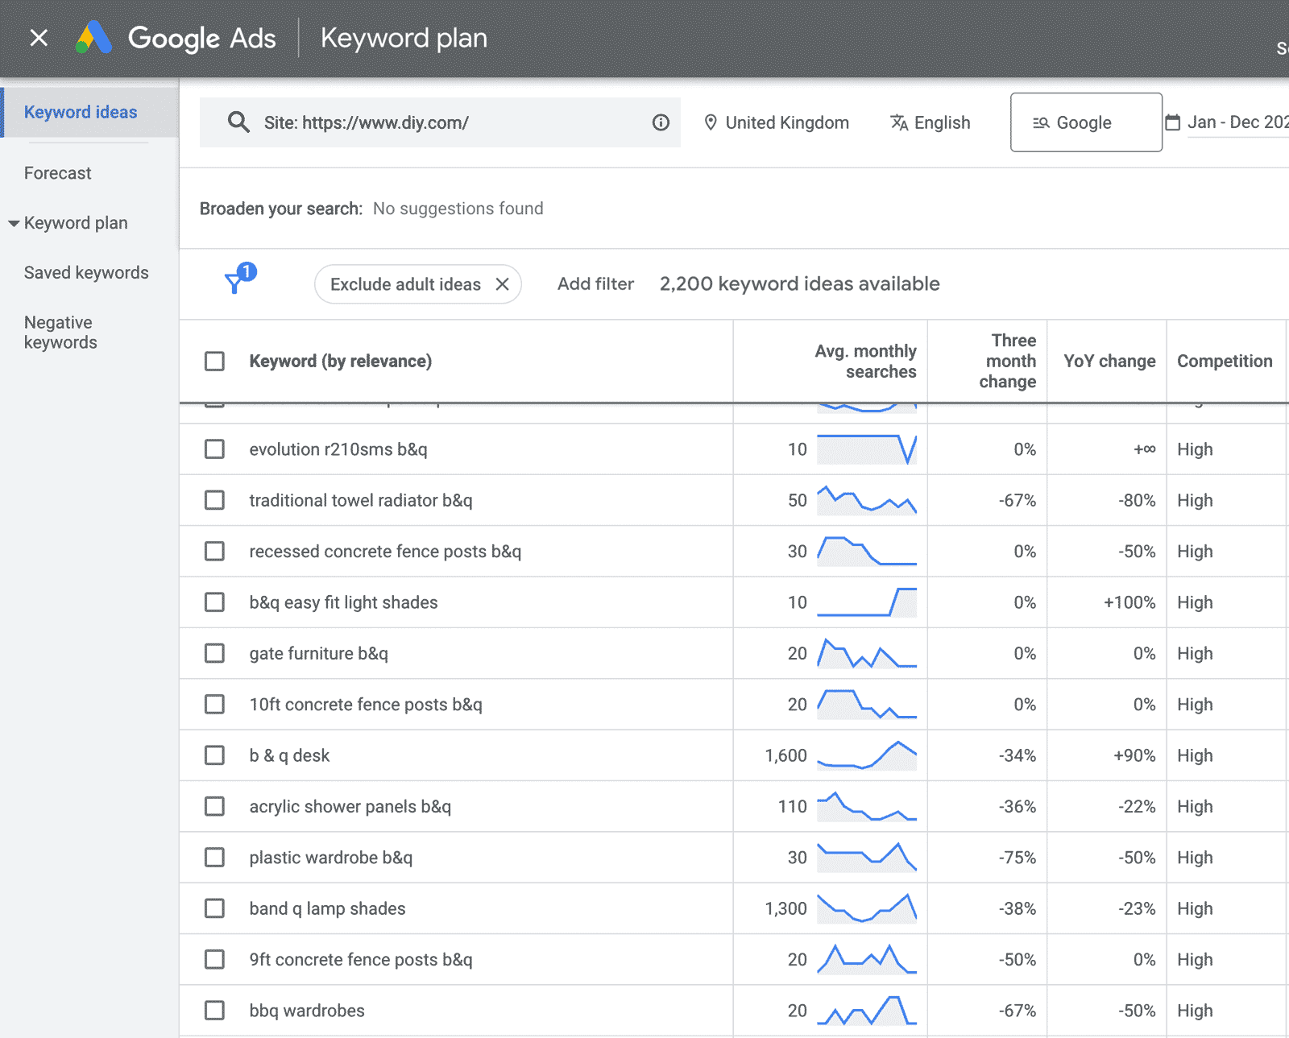This screenshot has width=1289, height=1038.
Task: Open the filter funnel icon
Action: coord(234,283)
